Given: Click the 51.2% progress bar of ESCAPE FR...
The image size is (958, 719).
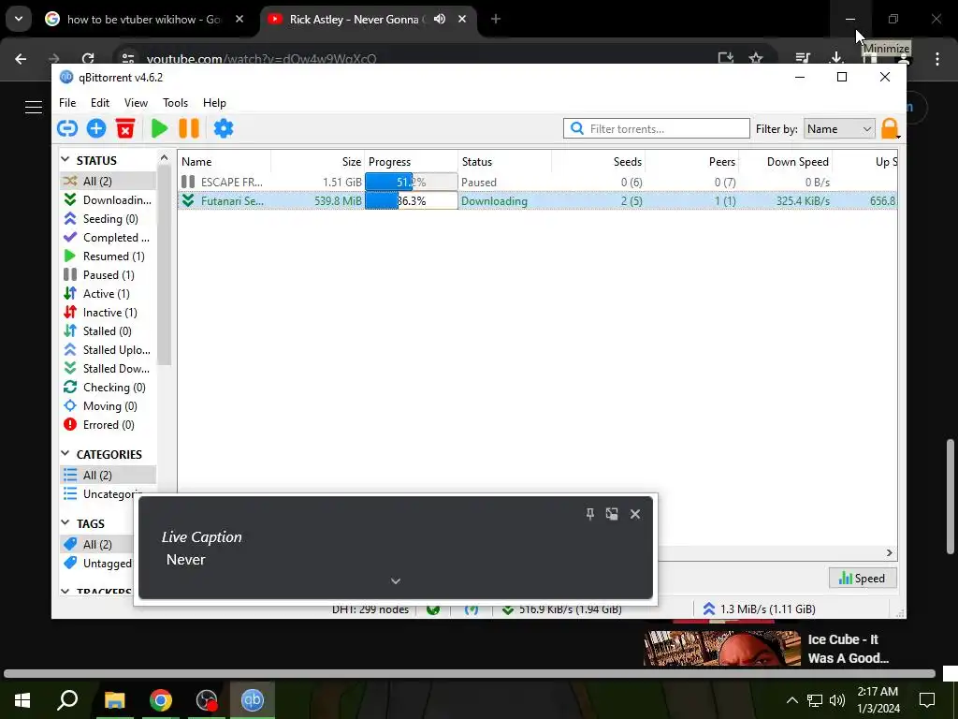Looking at the screenshot, I should pyautogui.click(x=412, y=183).
